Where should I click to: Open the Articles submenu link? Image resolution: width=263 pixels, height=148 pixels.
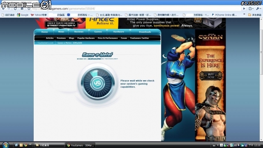[50, 38]
